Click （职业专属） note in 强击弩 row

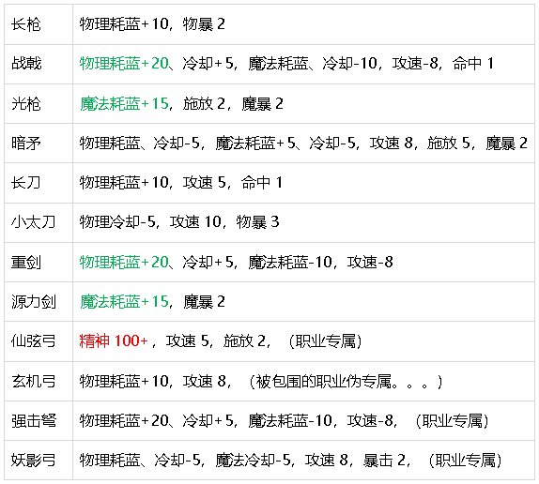click(x=452, y=420)
